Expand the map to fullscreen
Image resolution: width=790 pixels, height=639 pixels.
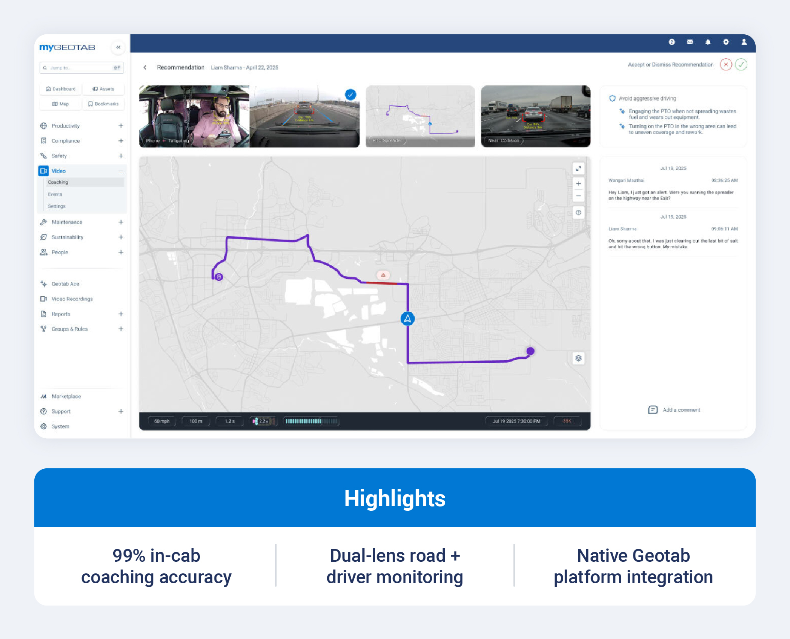(x=578, y=169)
